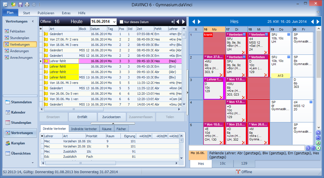Click the open file folder icon in title bar
This screenshot has width=324, height=178.
click(x=13, y=4)
